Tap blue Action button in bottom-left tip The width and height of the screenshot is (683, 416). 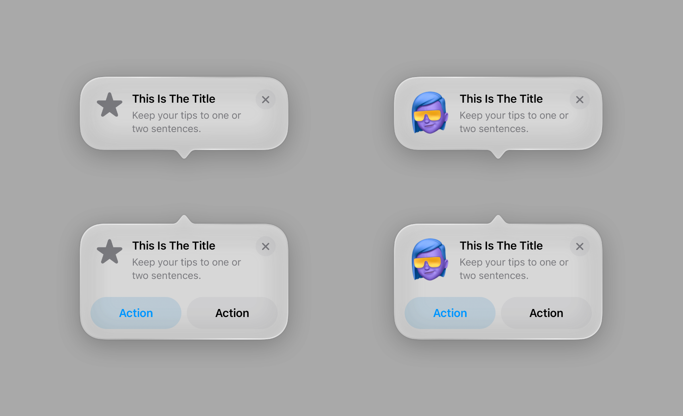point(136,313)
